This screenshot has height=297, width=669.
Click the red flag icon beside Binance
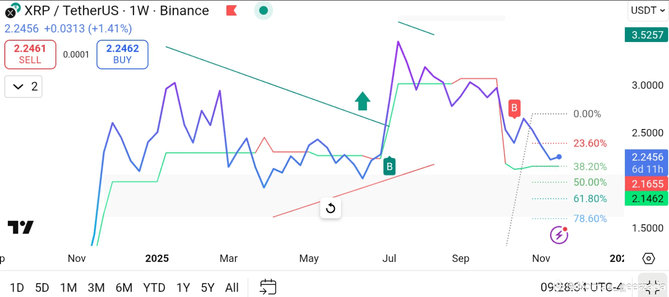232,10
